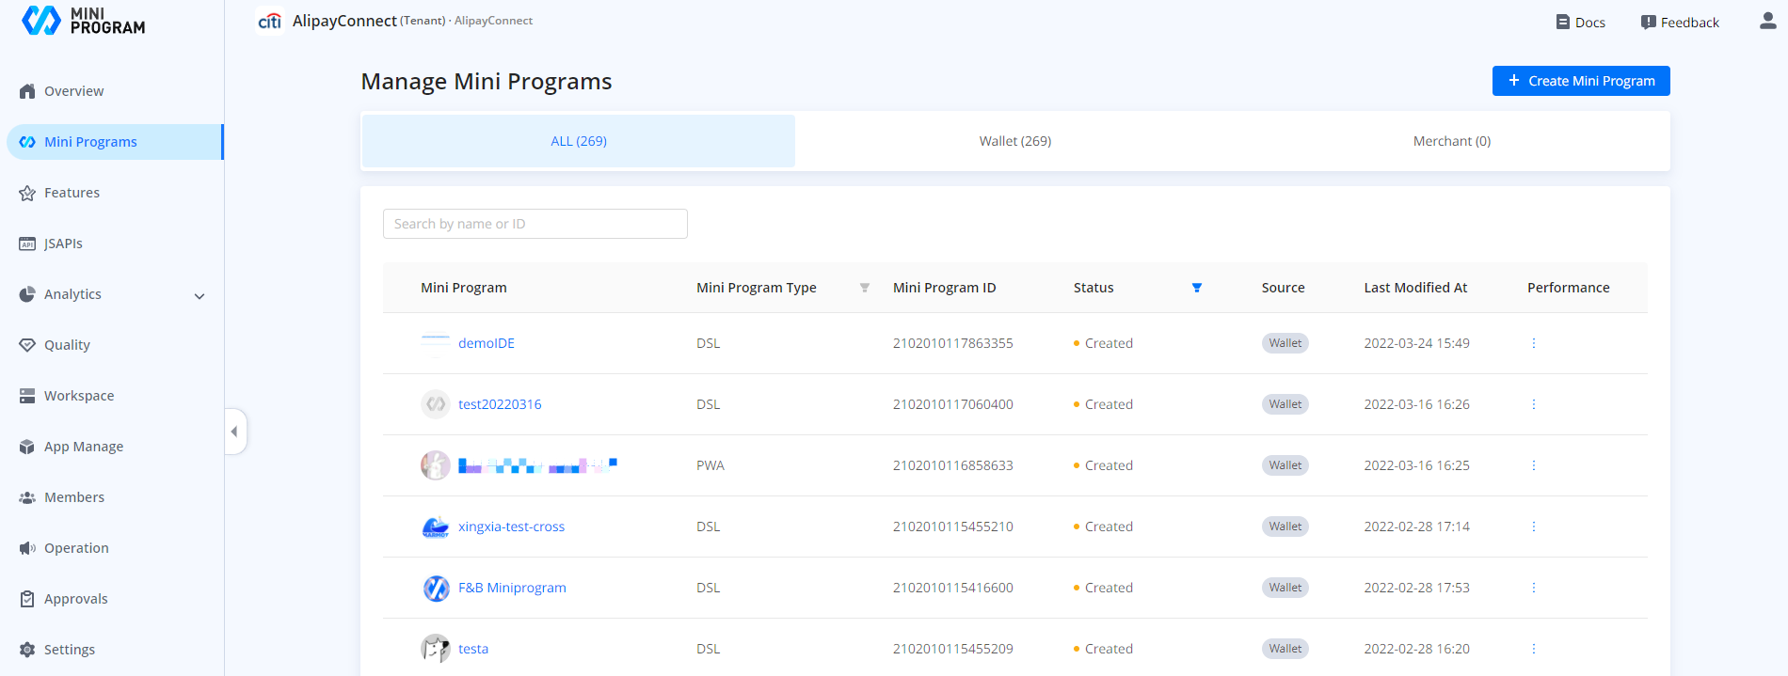This screenshot has height=676, width=1788.
Task: Switch to the Merchant (0) tab
Action: (1451, 141)
